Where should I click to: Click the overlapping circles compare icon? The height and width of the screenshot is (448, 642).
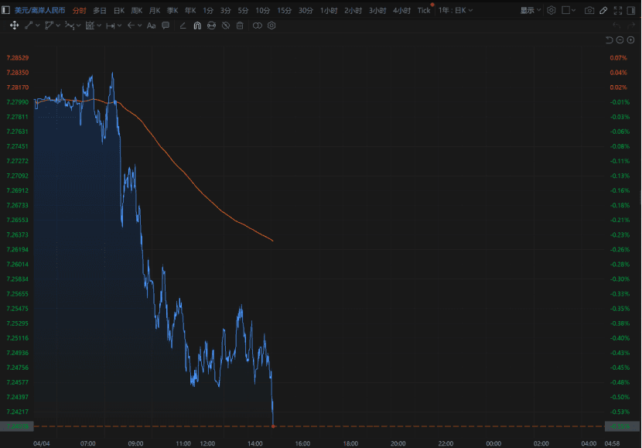click(x=257, y=26)
